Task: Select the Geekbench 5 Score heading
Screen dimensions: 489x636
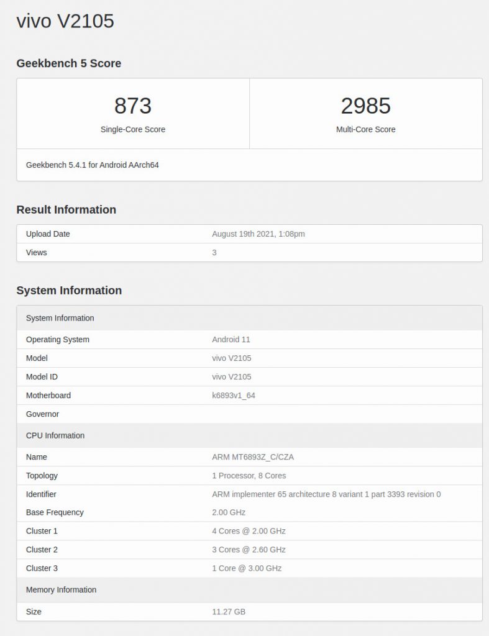Action: click(x=68, y=63)
